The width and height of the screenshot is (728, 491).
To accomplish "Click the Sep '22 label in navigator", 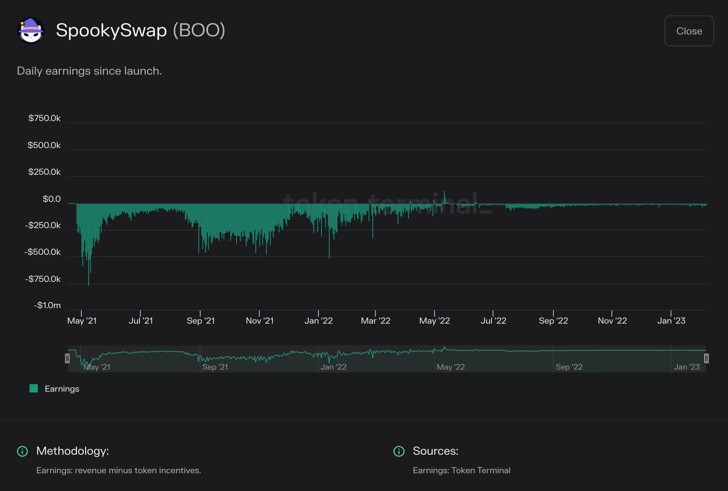I will (x=569, y=367).
